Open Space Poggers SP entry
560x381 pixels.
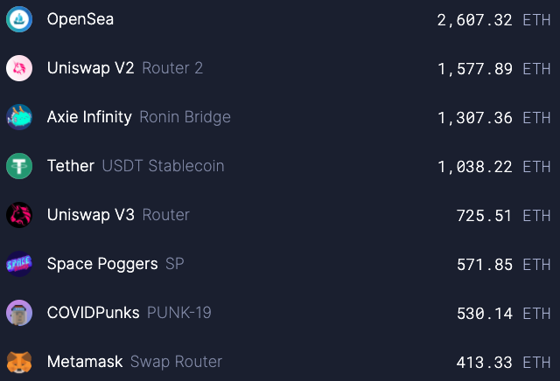pyautogui.click(x=115, y=263)
